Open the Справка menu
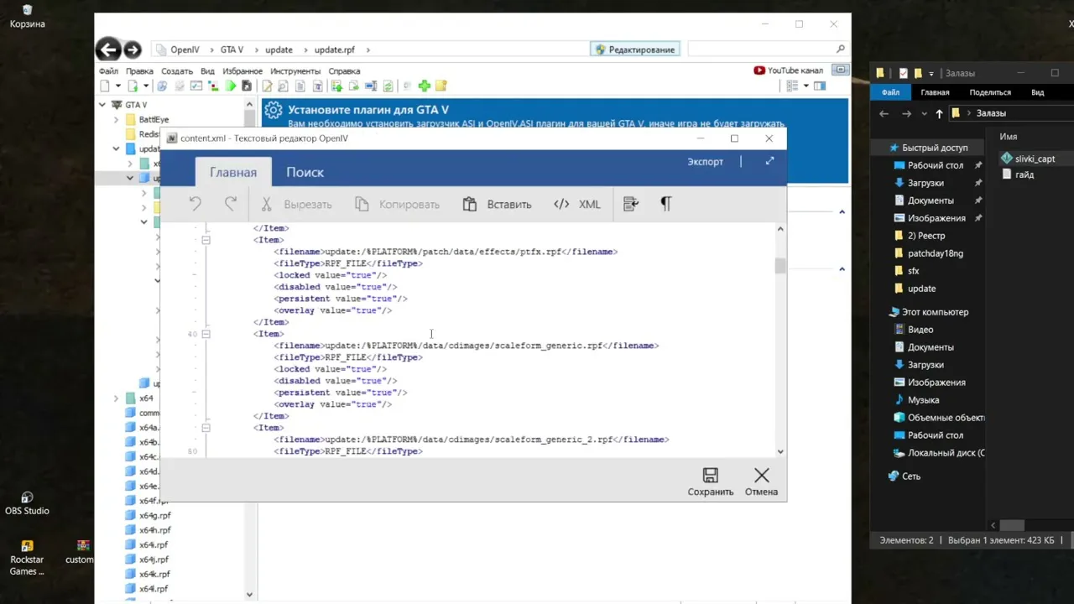This screenshot has height=604, width=1074. [x=344, y=71]
